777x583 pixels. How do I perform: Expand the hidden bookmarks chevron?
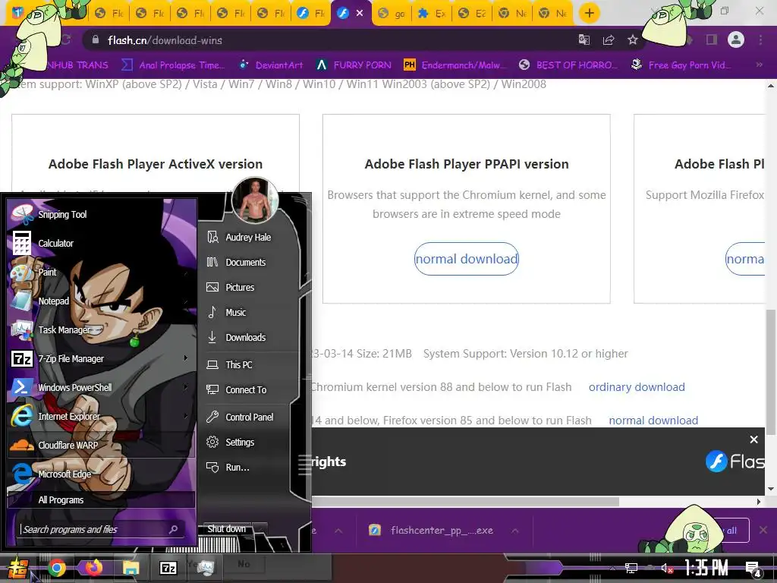(x=759, y=65)
